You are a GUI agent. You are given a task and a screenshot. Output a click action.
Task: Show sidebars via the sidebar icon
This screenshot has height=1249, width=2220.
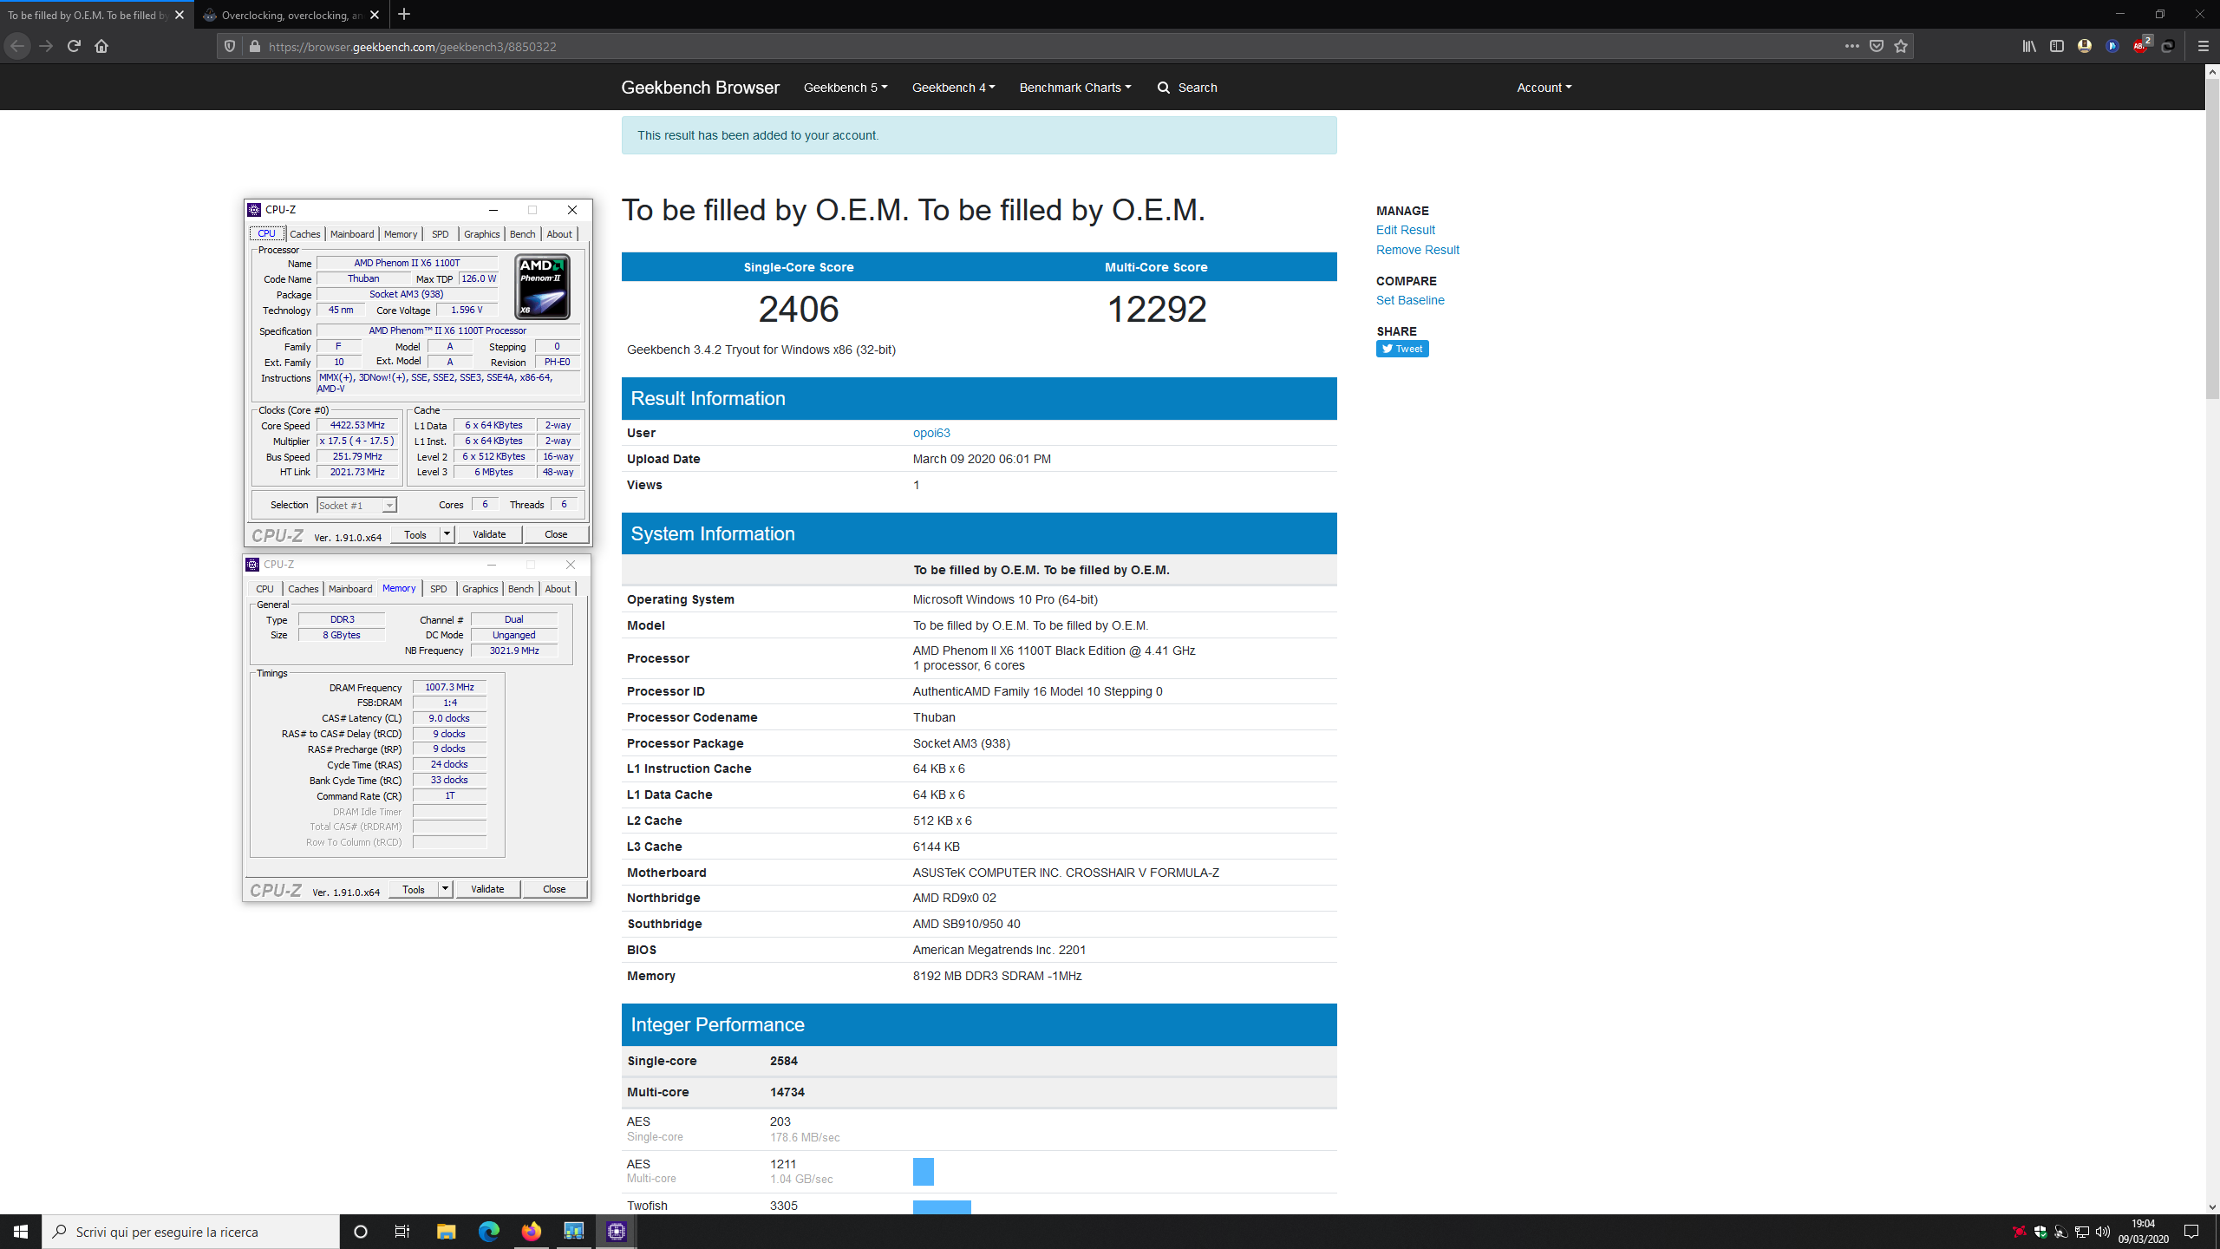[2057, 46]
